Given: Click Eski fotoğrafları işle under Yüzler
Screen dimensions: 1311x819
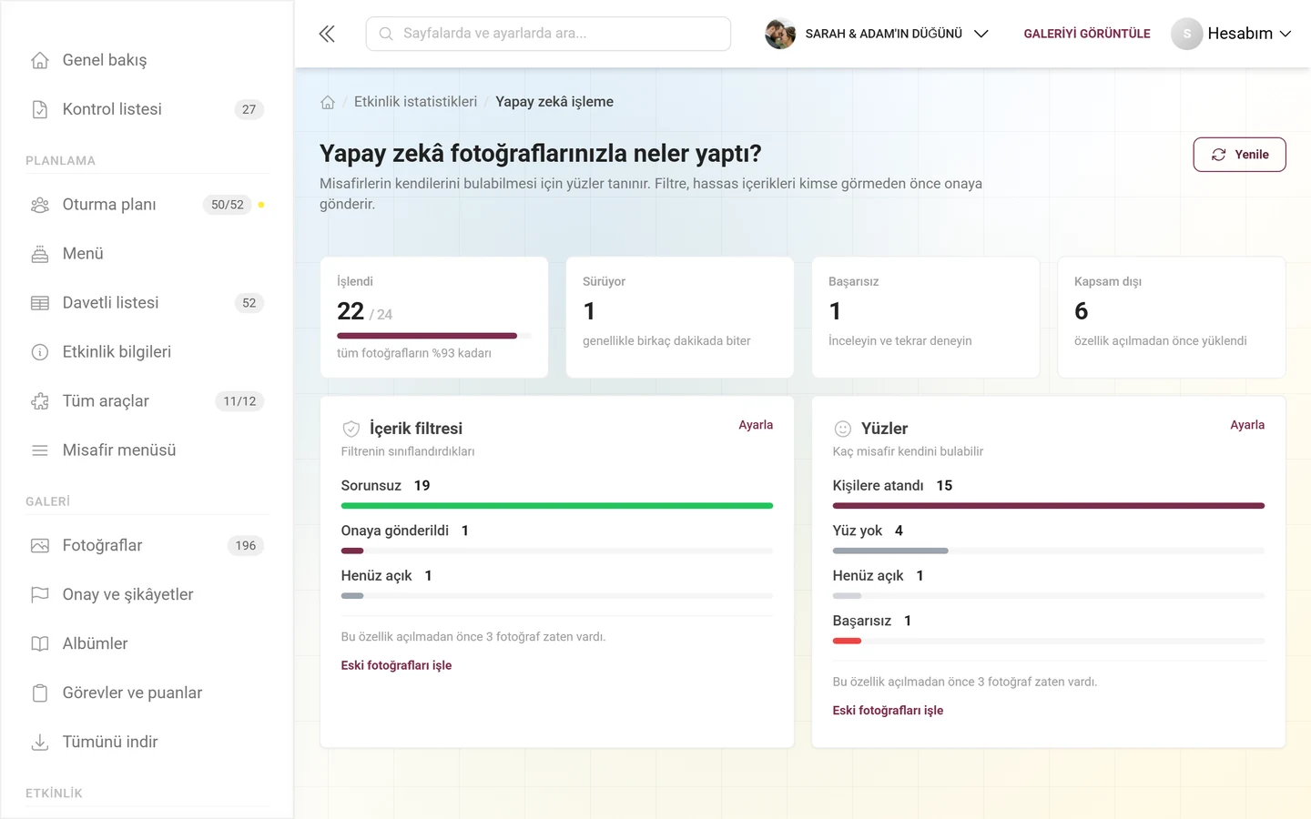Looking at the screenshot, I should coord(888,711).
